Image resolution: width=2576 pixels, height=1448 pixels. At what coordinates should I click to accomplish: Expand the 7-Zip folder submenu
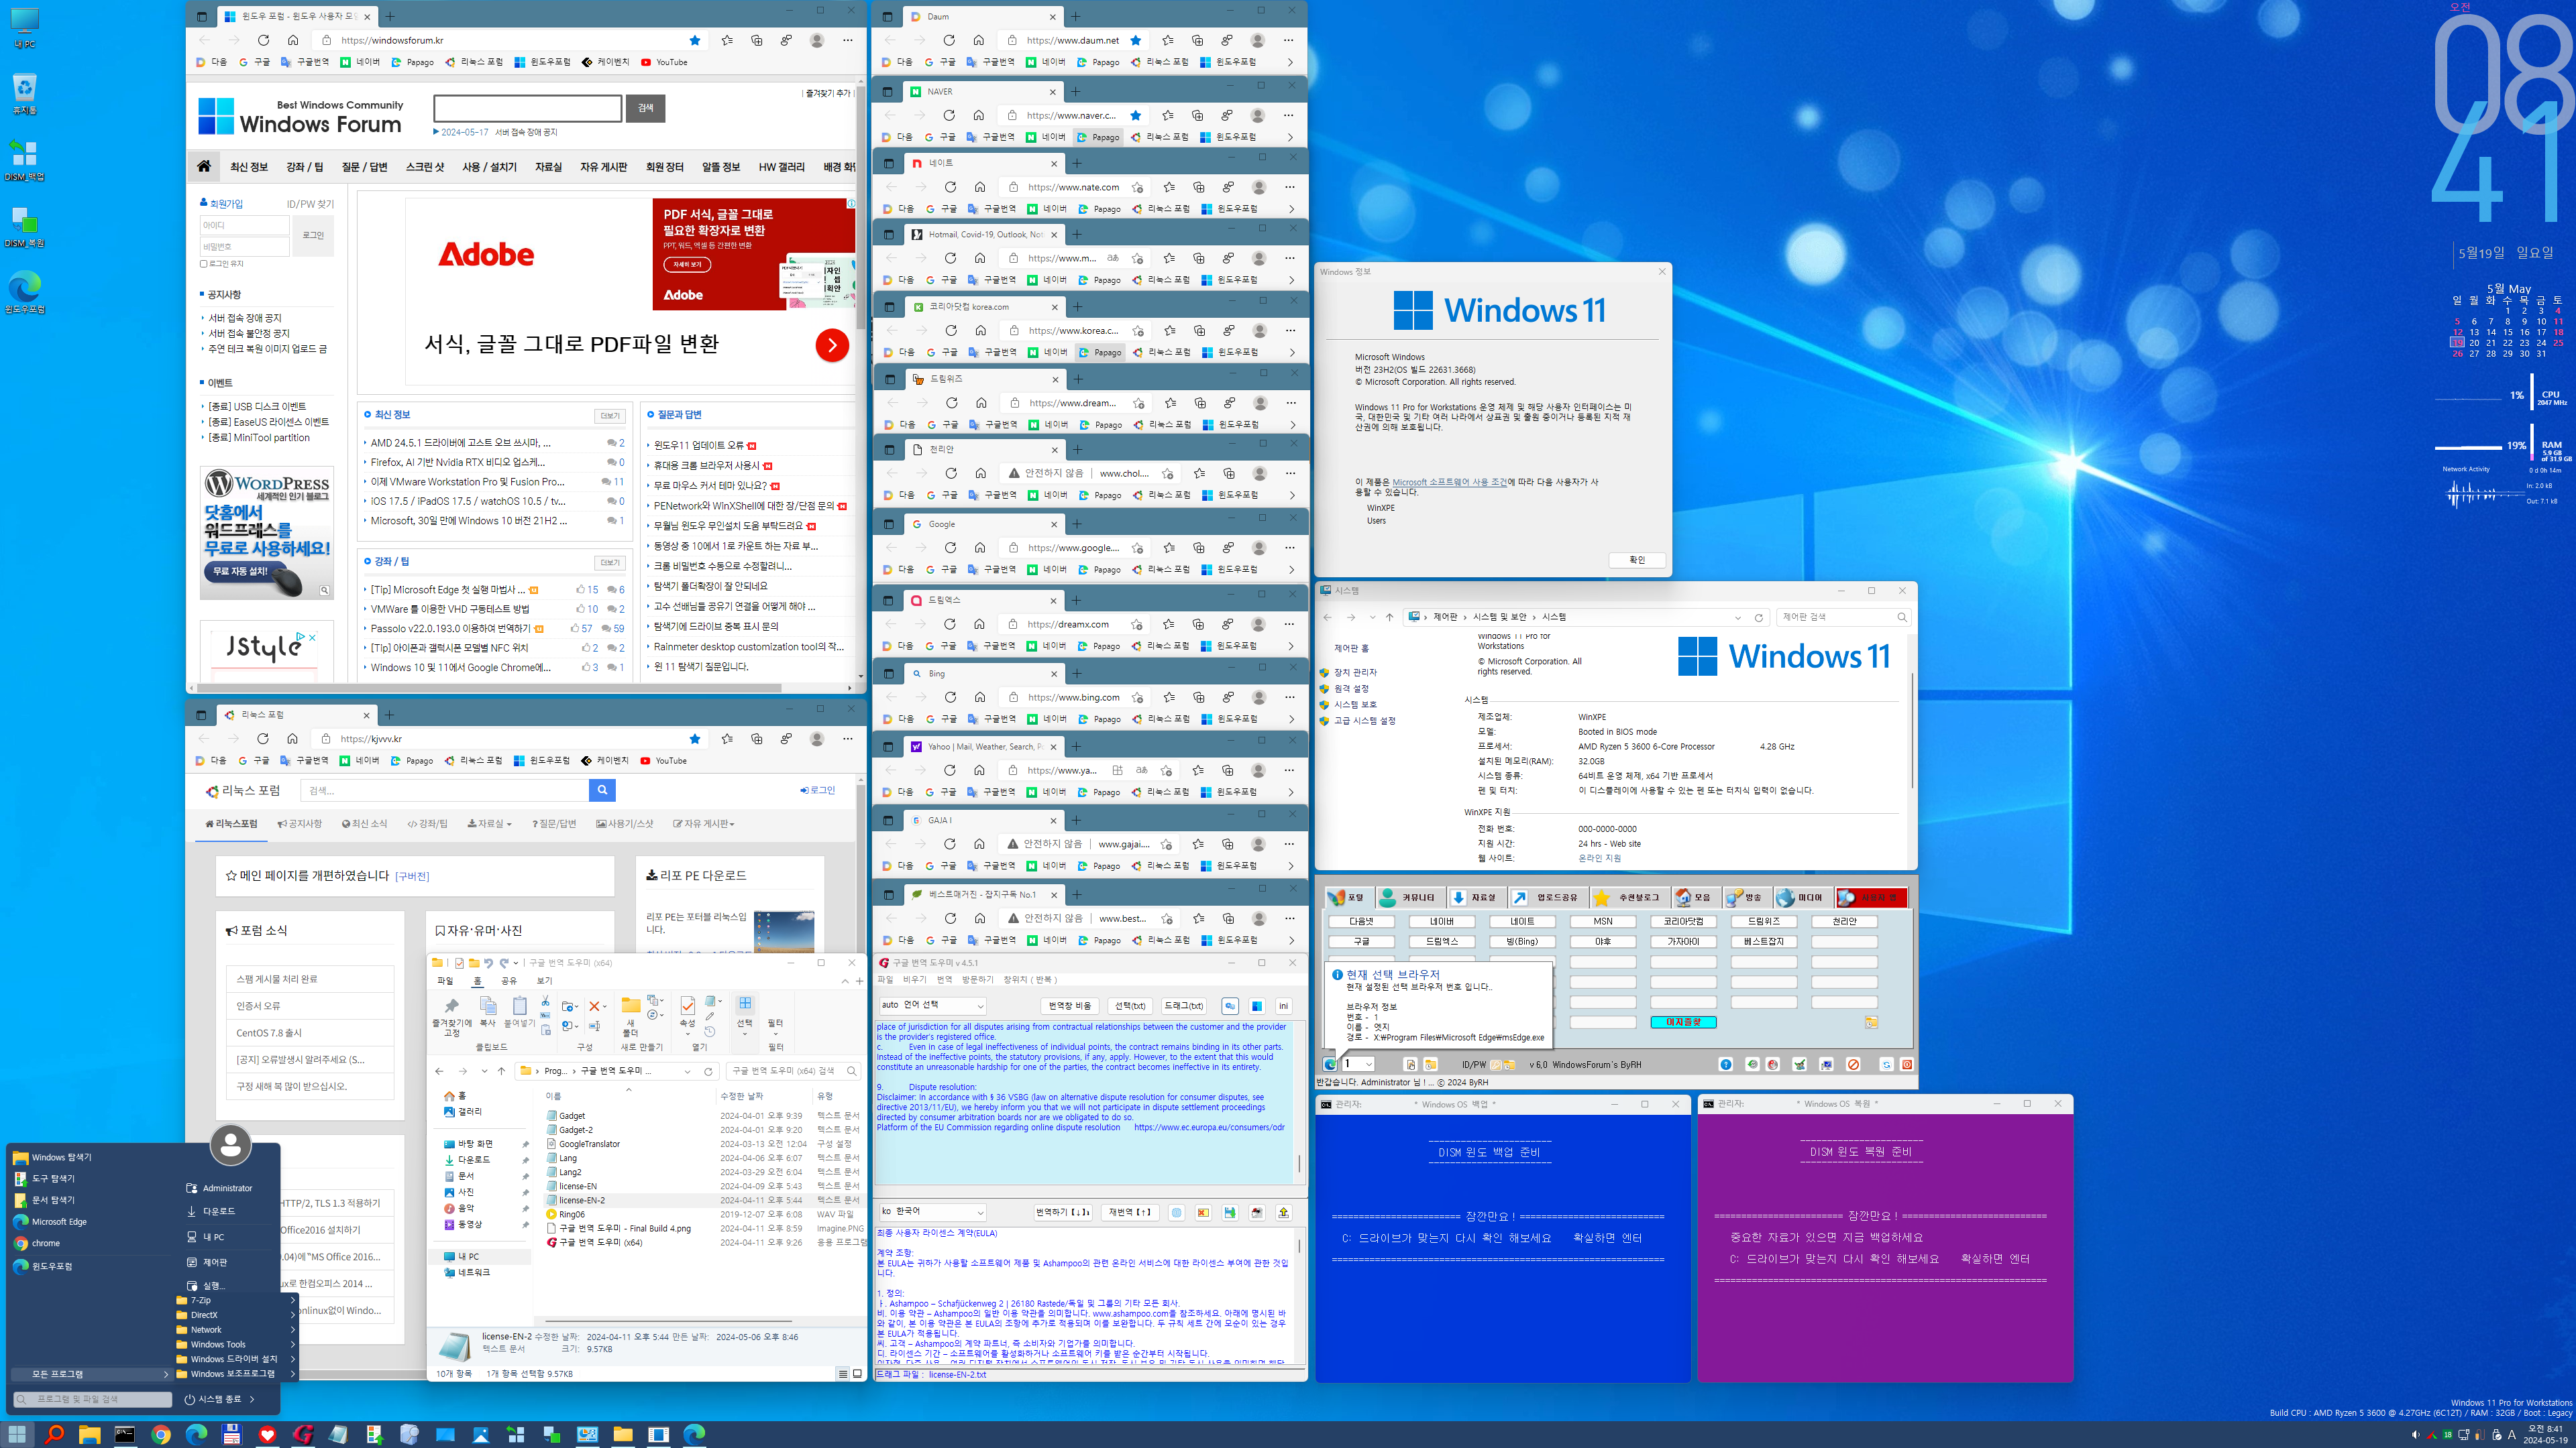[x=237, y=1300]
